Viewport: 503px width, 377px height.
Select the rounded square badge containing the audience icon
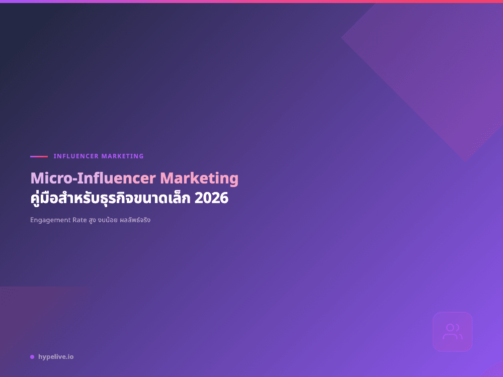click(x=452, y=332)
